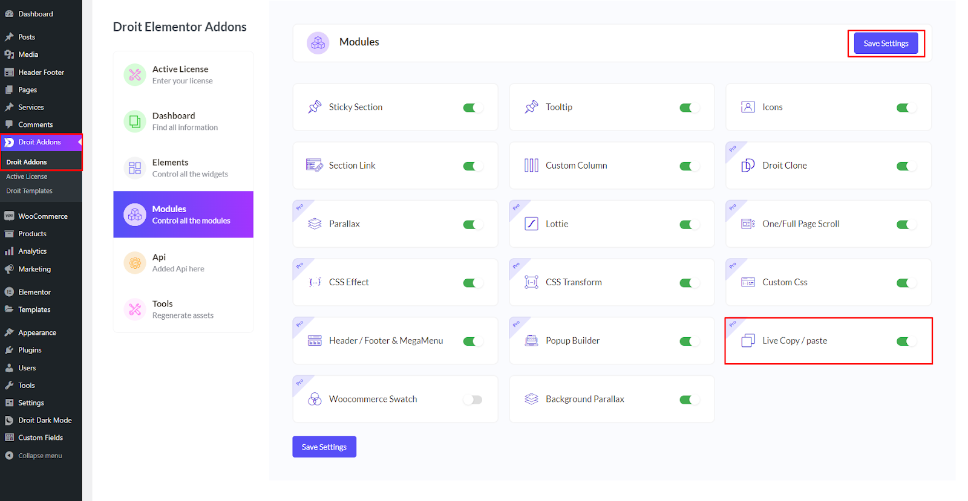This screenshot has height=501, width=968.
Task: Disable the Popup Builder toggle
Action: [x=689, y=341]
